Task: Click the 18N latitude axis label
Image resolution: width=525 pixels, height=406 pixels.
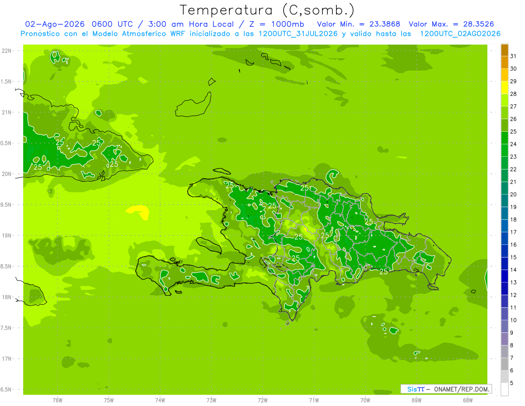Action: [x=7, y=297]
